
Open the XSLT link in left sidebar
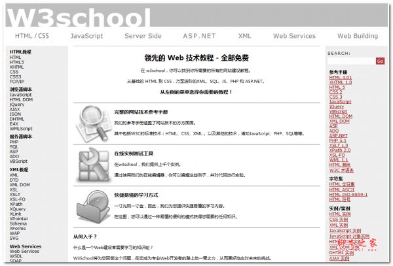15,195
